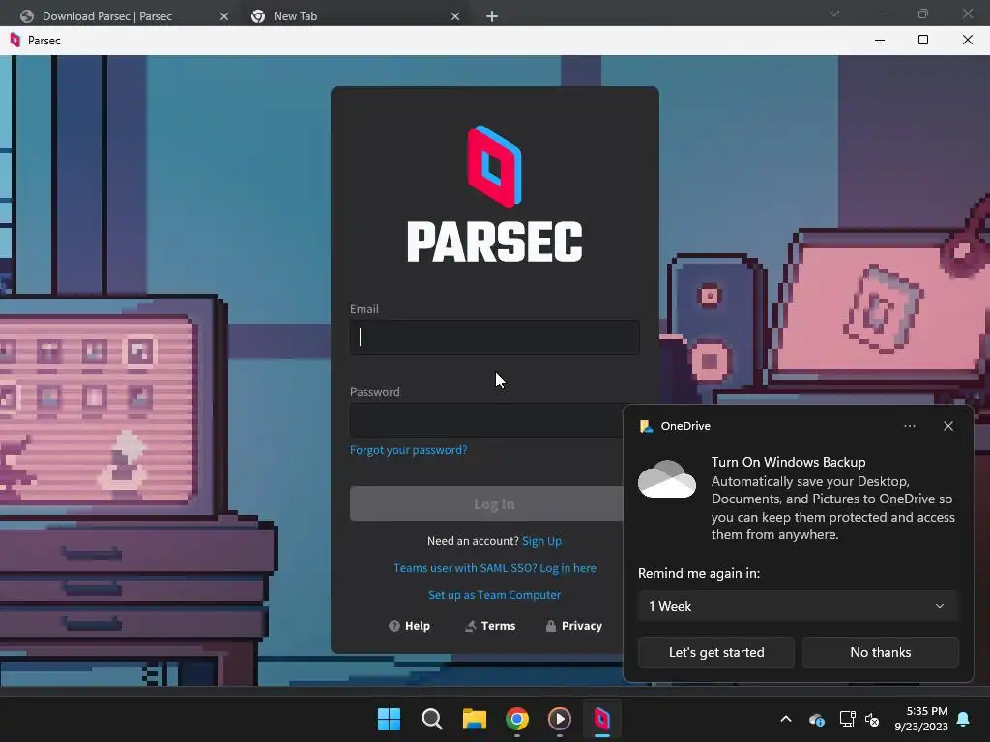Viewport: 990px width, 742px height.
Task: Open OneDrive notification more options menu
Action: coord(909,426)
